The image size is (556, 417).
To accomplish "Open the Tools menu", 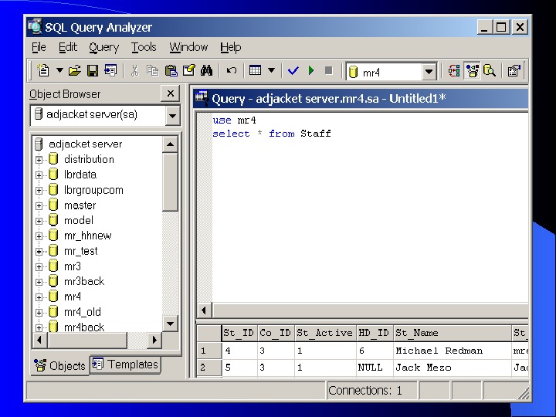I will click(144, 47).
